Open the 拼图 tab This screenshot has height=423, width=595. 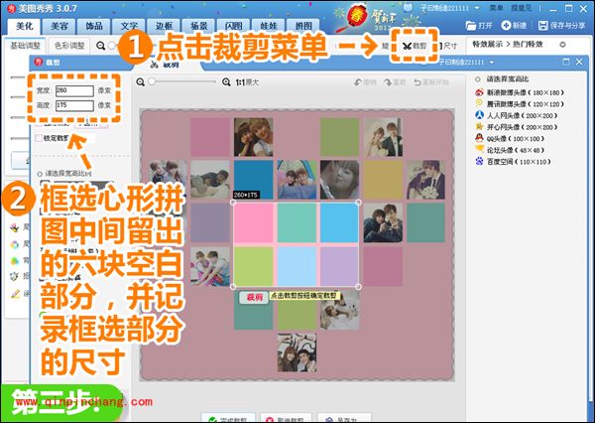(303, 26)
